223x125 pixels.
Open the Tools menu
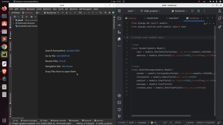[61, 9]
